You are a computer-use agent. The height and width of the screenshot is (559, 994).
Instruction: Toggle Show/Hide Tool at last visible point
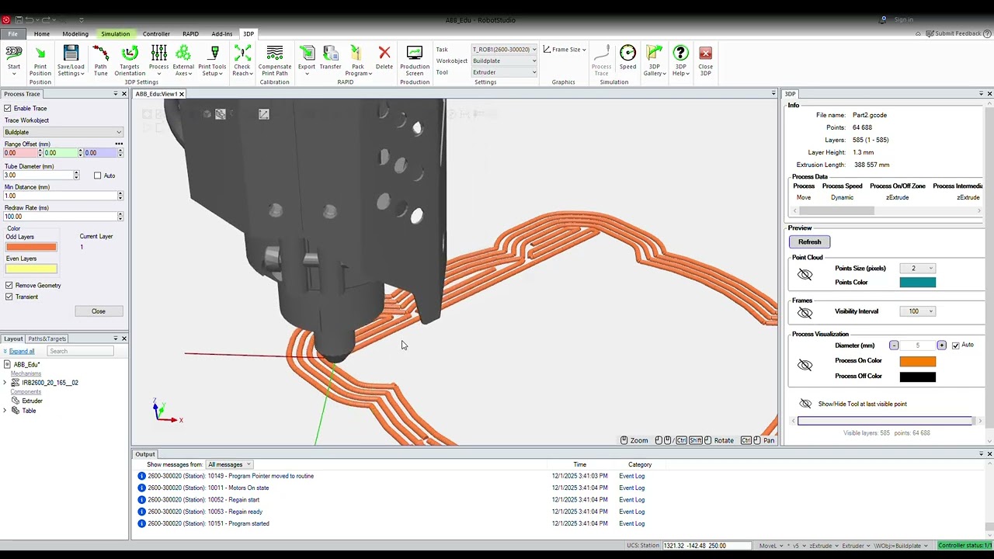(805, 404)
